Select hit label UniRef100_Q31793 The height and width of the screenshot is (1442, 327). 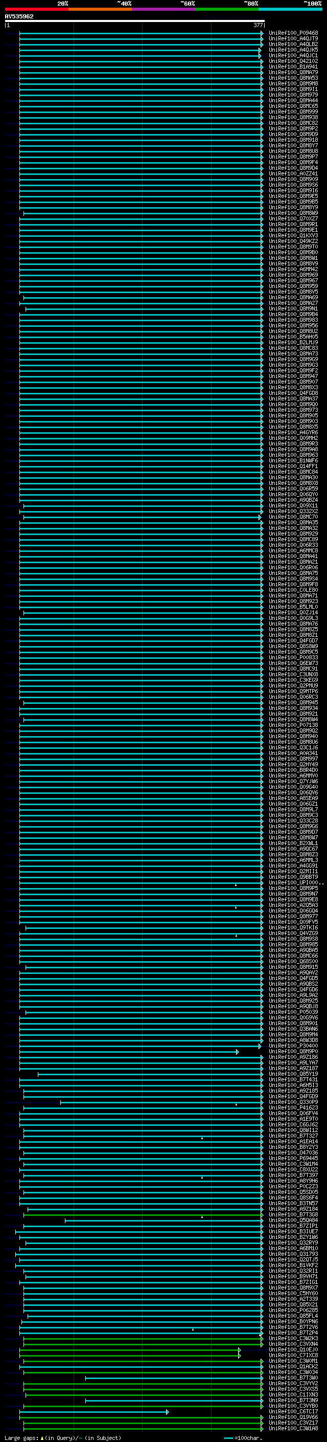point(293,1254)
